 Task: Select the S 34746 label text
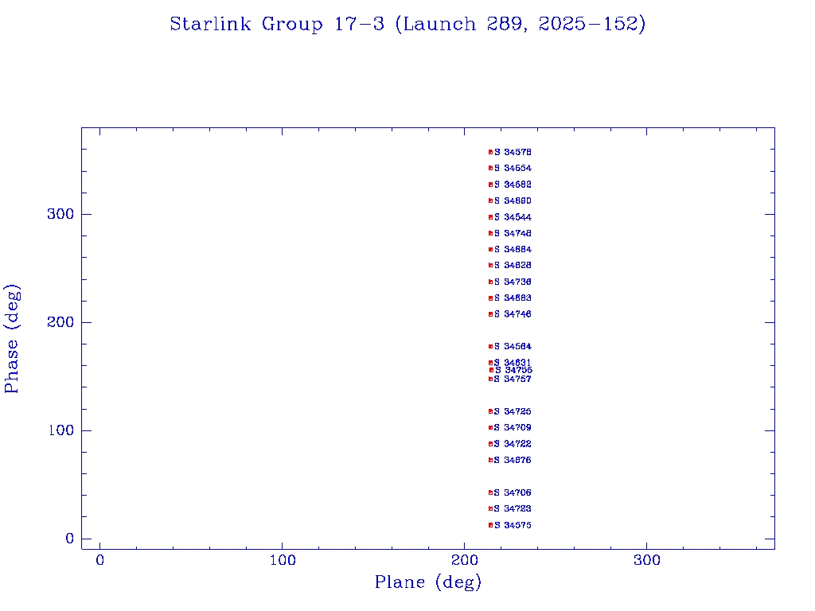[513, 314]
